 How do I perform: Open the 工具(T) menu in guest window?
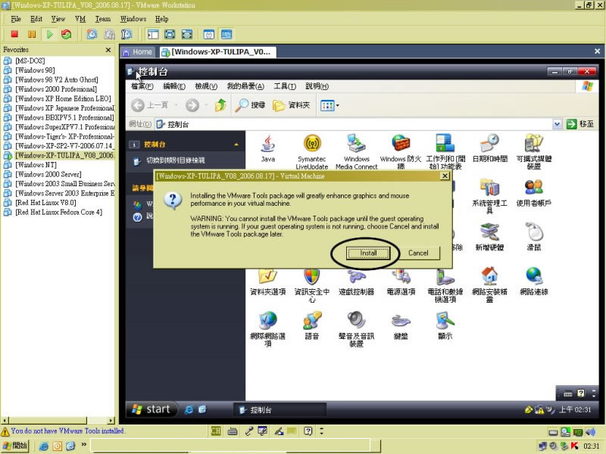click(285, 86)
